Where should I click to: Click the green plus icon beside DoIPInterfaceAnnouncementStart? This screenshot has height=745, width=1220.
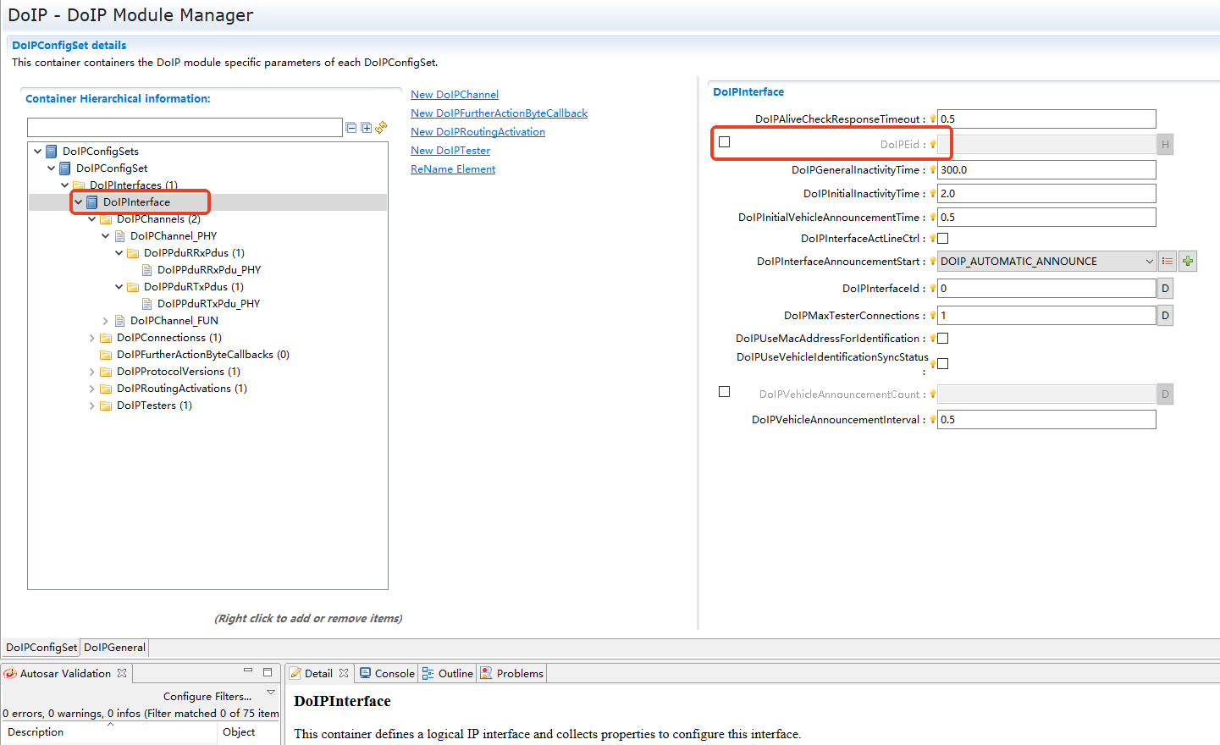[1188, 262]
